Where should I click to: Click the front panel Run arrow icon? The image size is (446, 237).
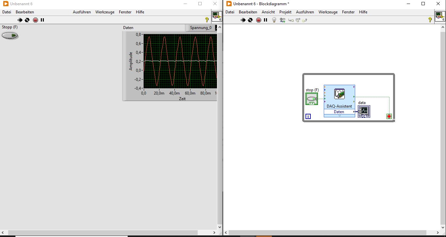click(x=20, y=20)
